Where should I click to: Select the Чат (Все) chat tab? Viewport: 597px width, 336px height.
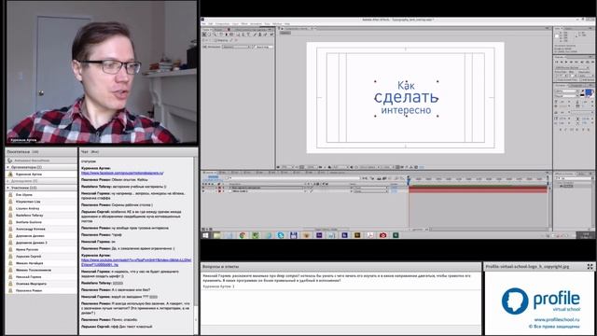tap(90, 151)
